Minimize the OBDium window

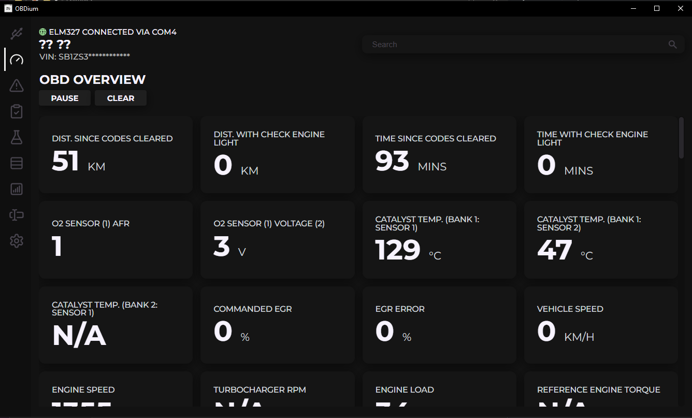[632, 8]
